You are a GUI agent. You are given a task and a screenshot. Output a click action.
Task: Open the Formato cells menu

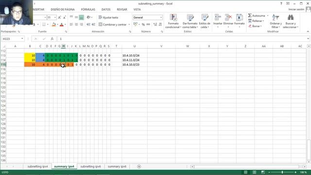pos(240,21)
